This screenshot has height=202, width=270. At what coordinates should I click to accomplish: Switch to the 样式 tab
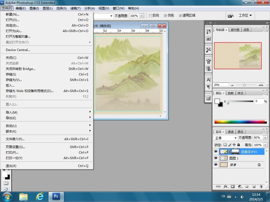coord(240,93)
